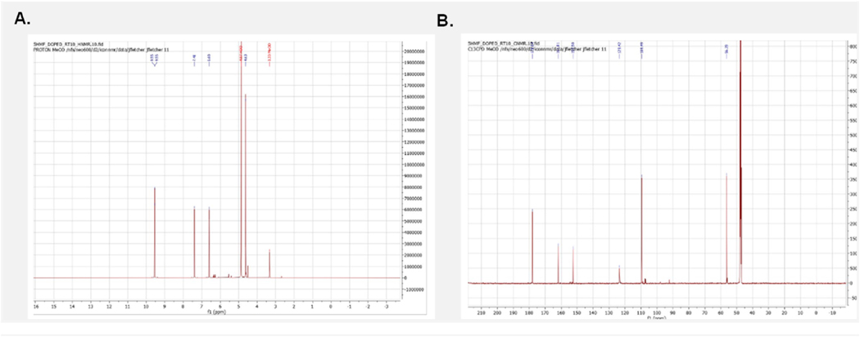
Task: Click the tall solvent peak near 48 ppm in spectrum B
Action: (740, 162)
